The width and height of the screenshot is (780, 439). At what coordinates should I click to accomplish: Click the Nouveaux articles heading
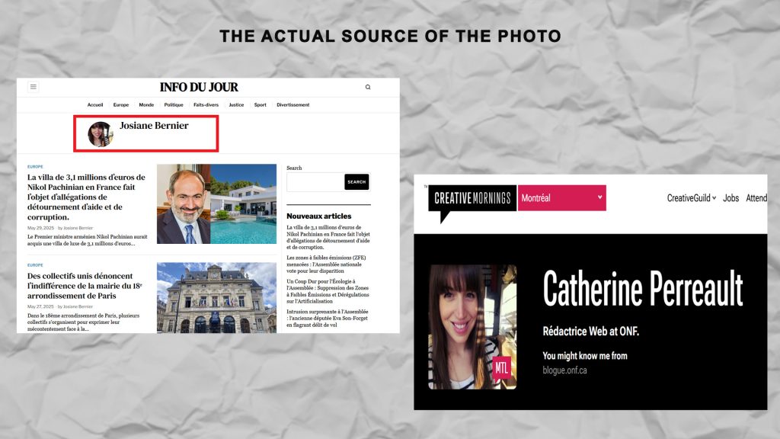click(x=319, y=216)
